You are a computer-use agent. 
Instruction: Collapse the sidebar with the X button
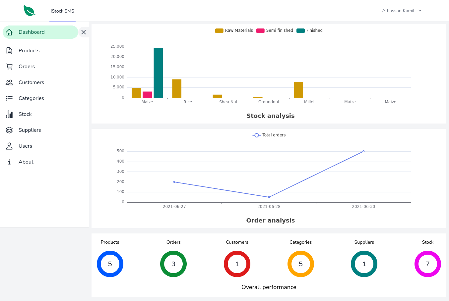coord(84,32)
